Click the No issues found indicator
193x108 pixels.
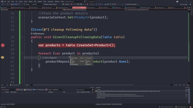pos(15,85)
